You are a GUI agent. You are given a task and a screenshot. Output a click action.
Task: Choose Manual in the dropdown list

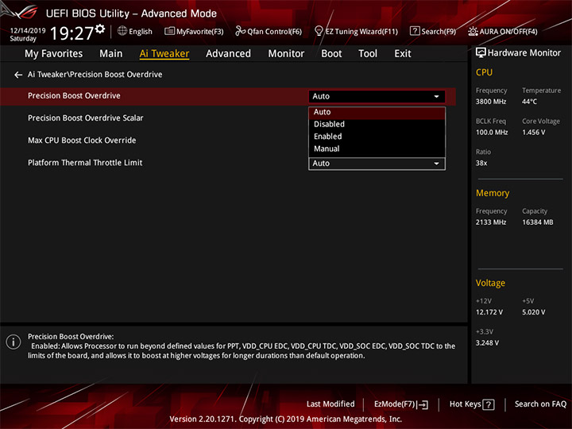point(377,149)
